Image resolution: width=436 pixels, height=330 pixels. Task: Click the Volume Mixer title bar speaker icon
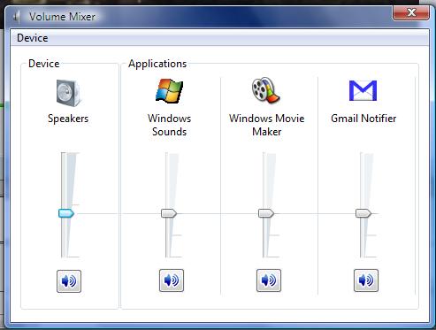(17, 17)
